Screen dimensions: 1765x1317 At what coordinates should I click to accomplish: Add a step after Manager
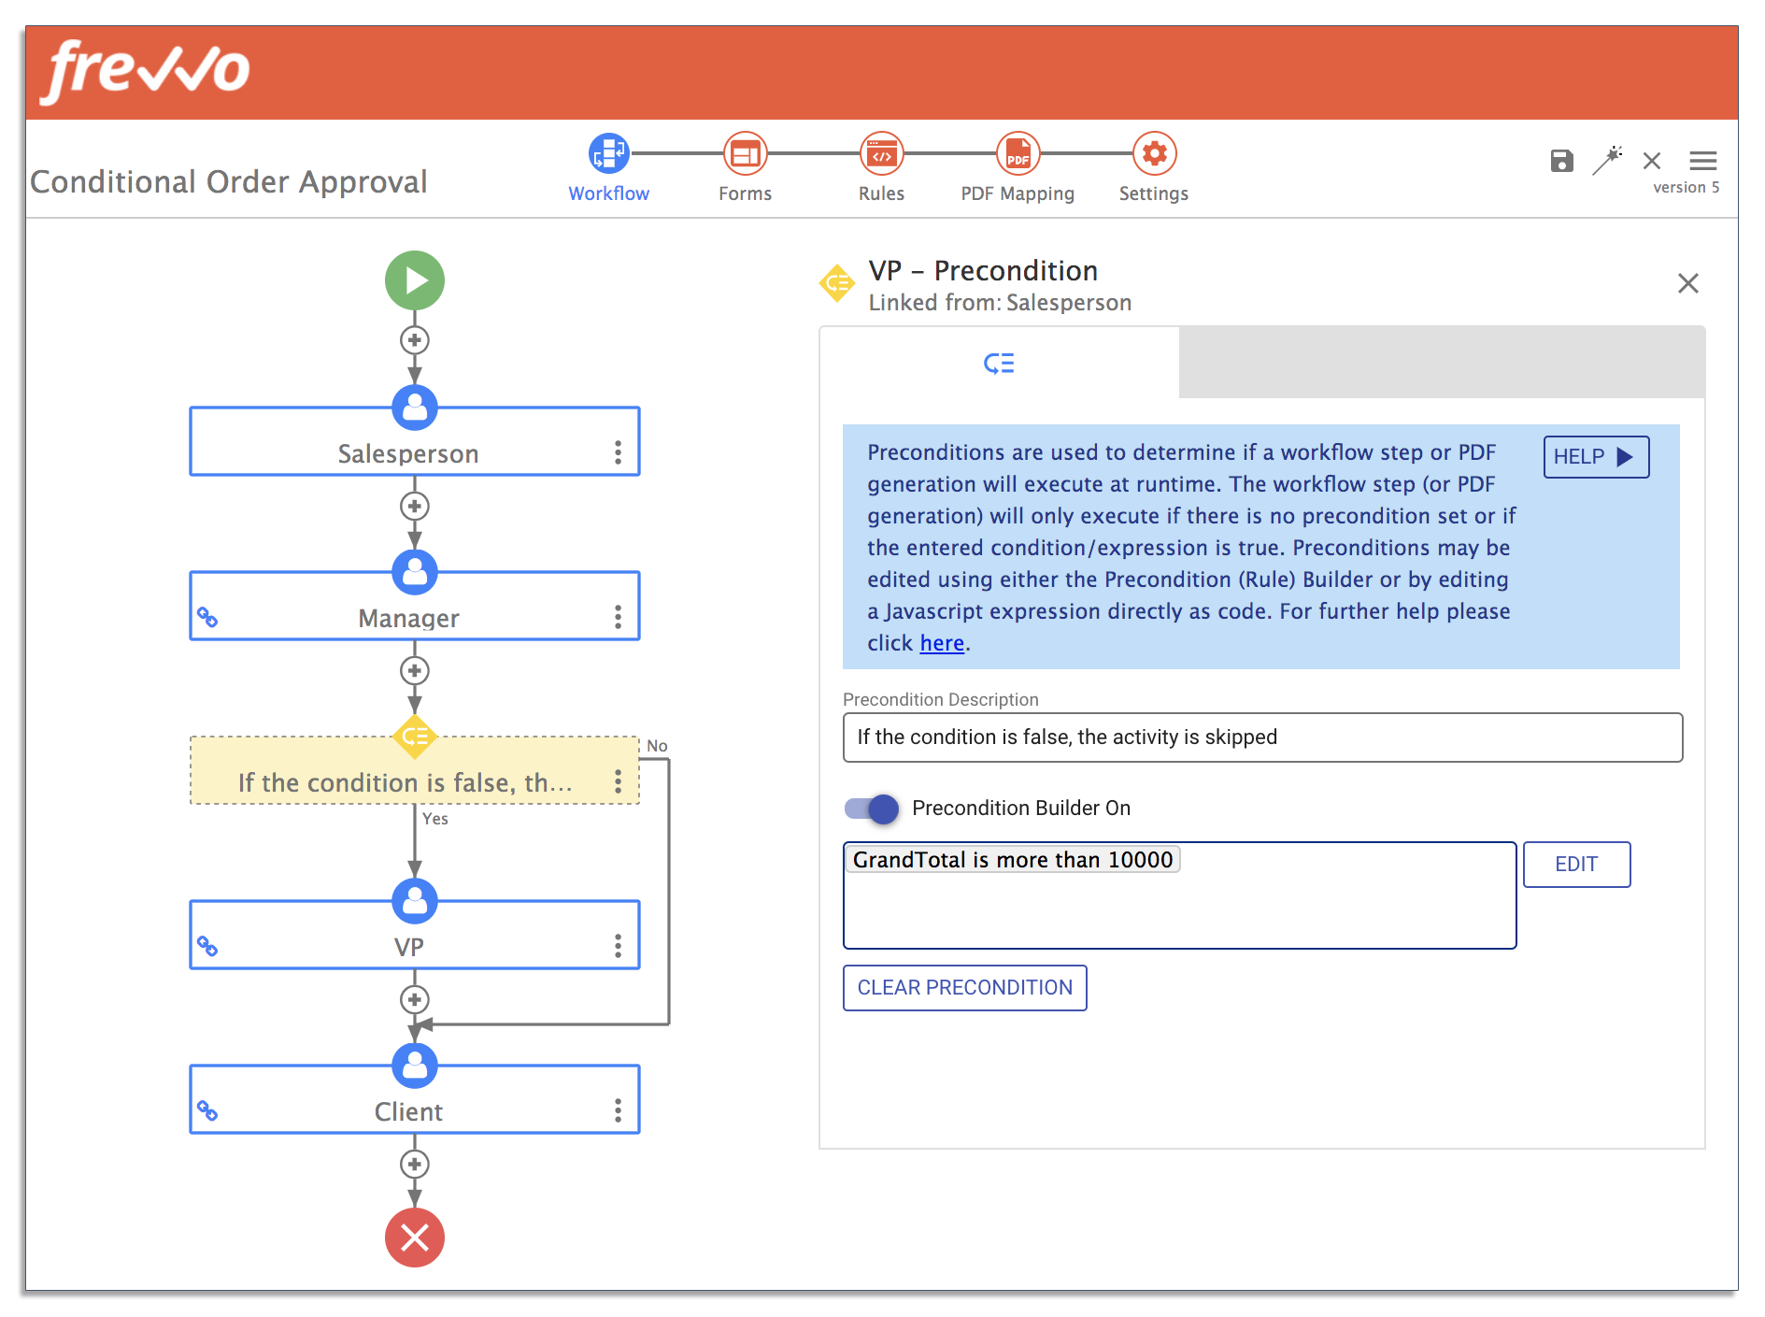tap(415, 671)
